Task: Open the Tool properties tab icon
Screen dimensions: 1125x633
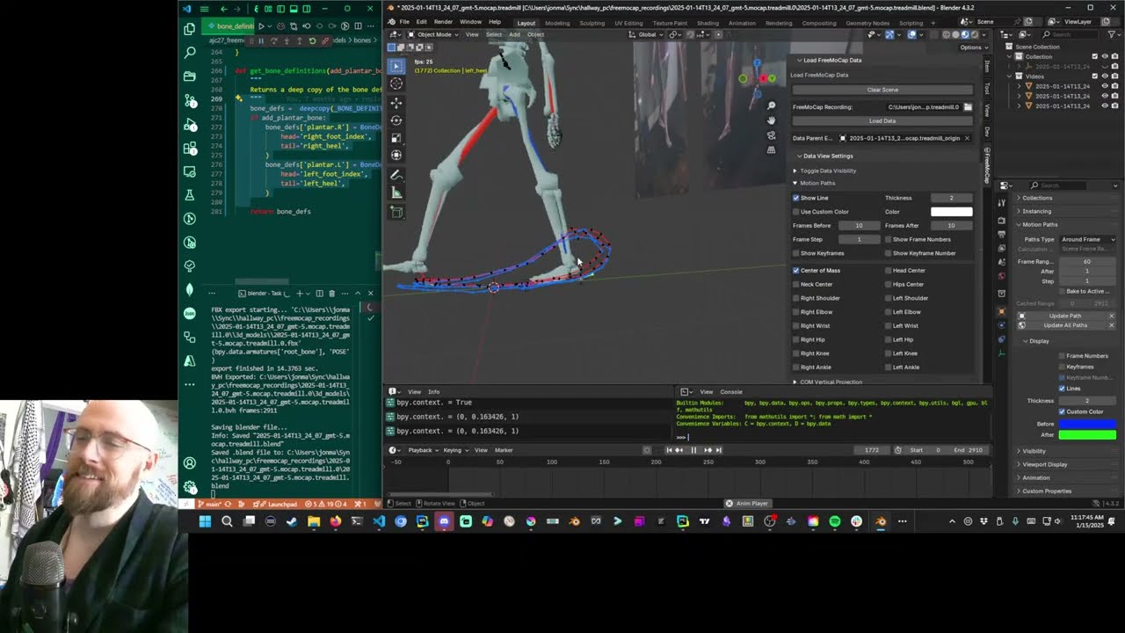Action: pyautogui.click(x=1001, y=202)
